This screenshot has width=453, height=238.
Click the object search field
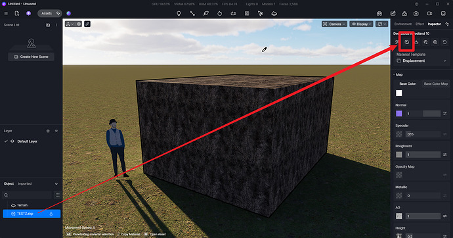(x=28, y=195)
